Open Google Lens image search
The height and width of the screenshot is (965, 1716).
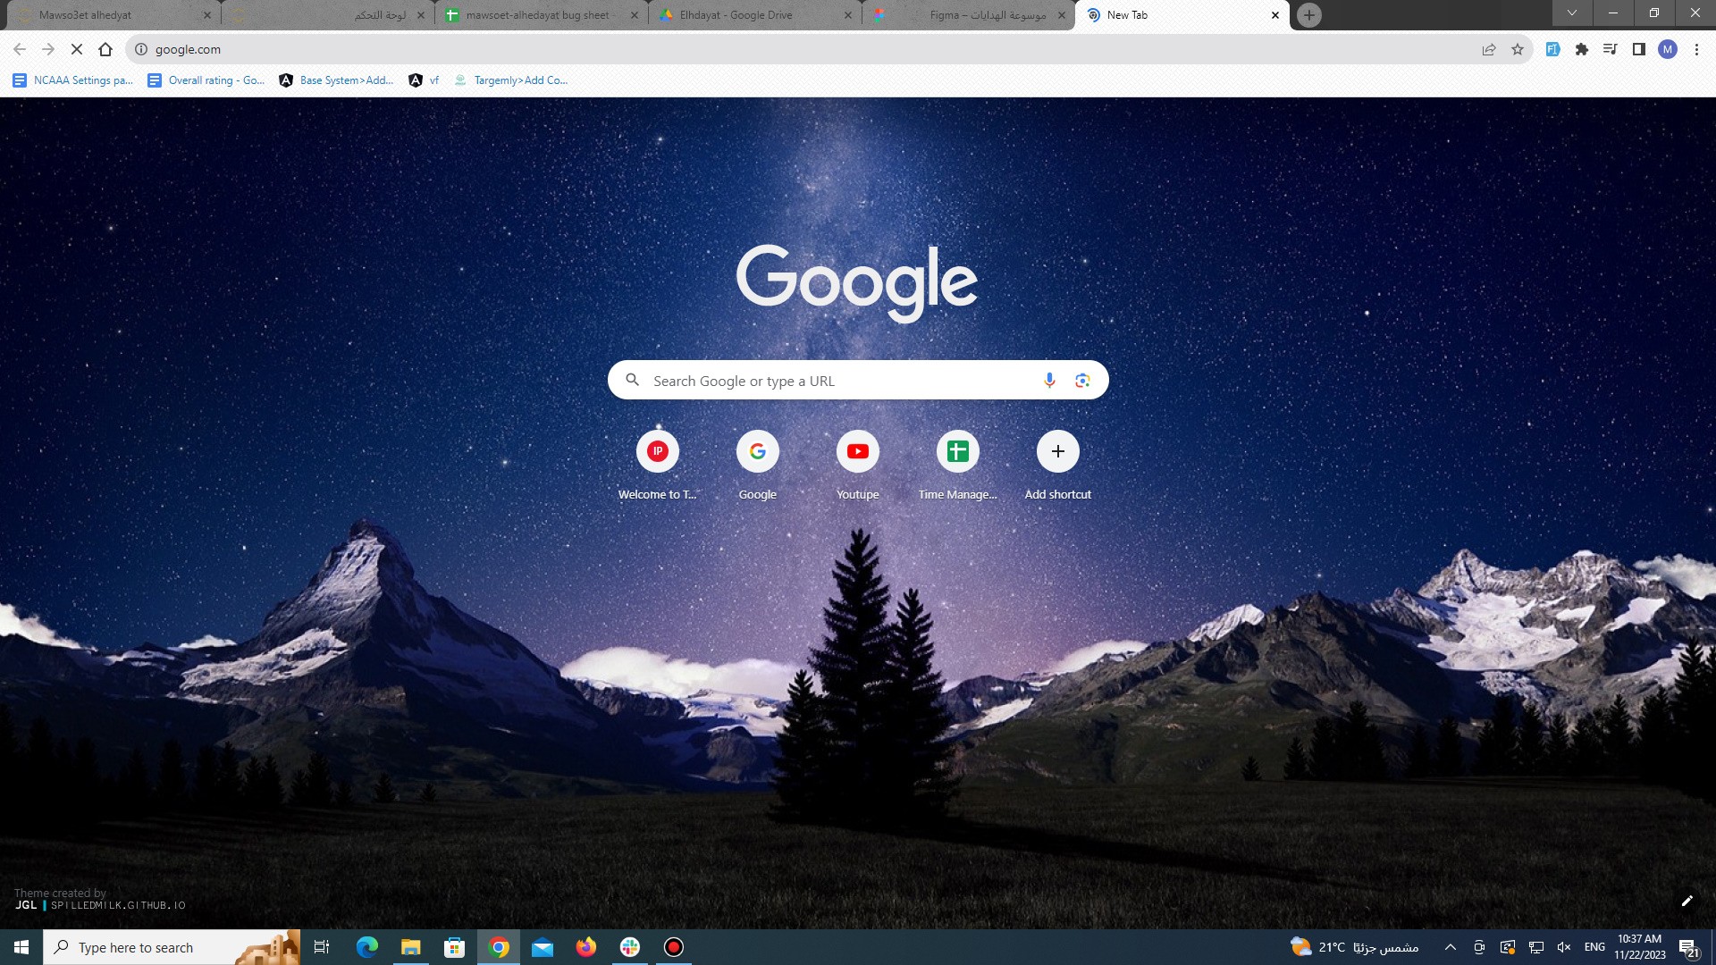1082,381
